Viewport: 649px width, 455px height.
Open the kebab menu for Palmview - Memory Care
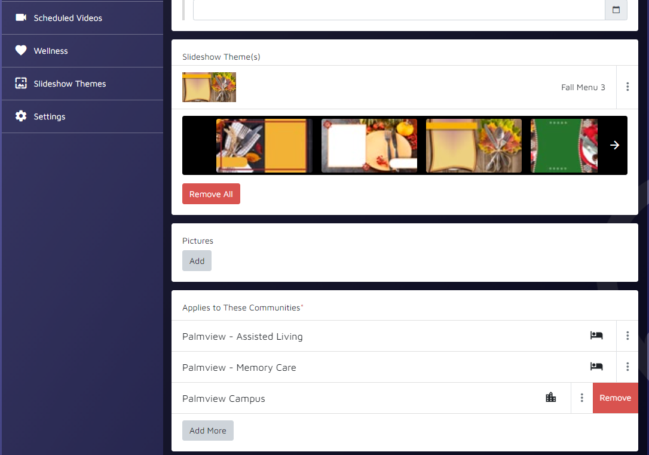click(x=627, y=367)
